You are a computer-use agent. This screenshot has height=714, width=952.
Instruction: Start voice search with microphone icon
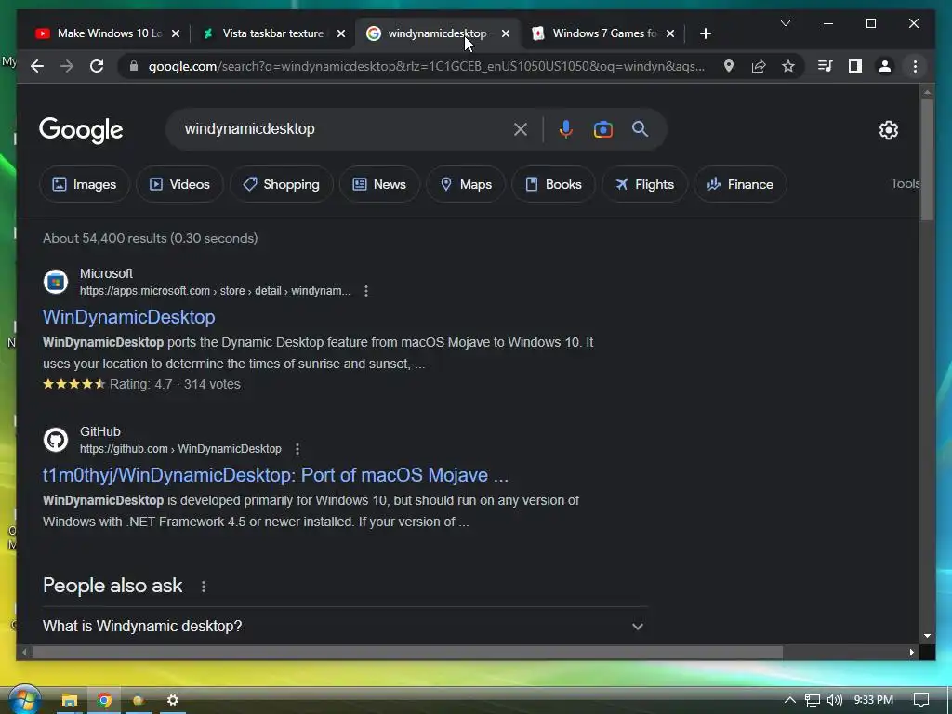pyautogui.click(x=566, y=129)
